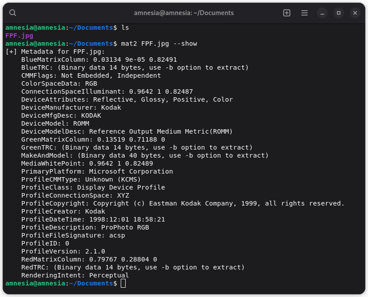Close the terminal window
Screen dimensions: 368x297
click(x=355, y=13)
